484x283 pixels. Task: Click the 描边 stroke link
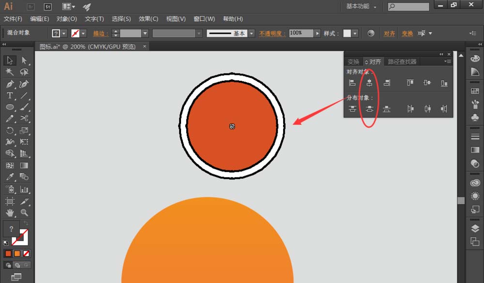(100, 33)
